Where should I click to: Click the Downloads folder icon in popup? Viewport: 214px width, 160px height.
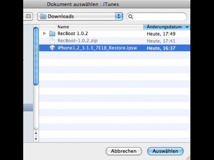coord(43,16)
